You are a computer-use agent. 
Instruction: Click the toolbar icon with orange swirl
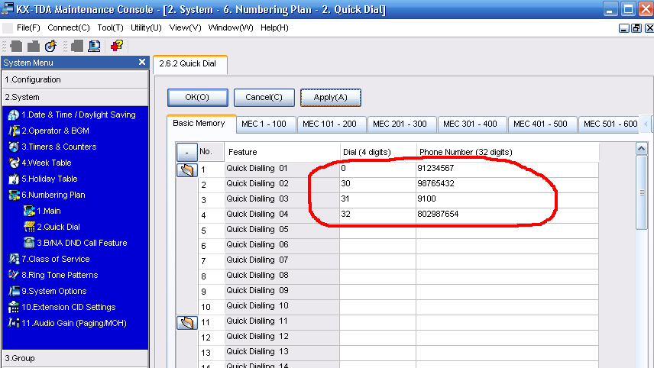tap(51, 47)
